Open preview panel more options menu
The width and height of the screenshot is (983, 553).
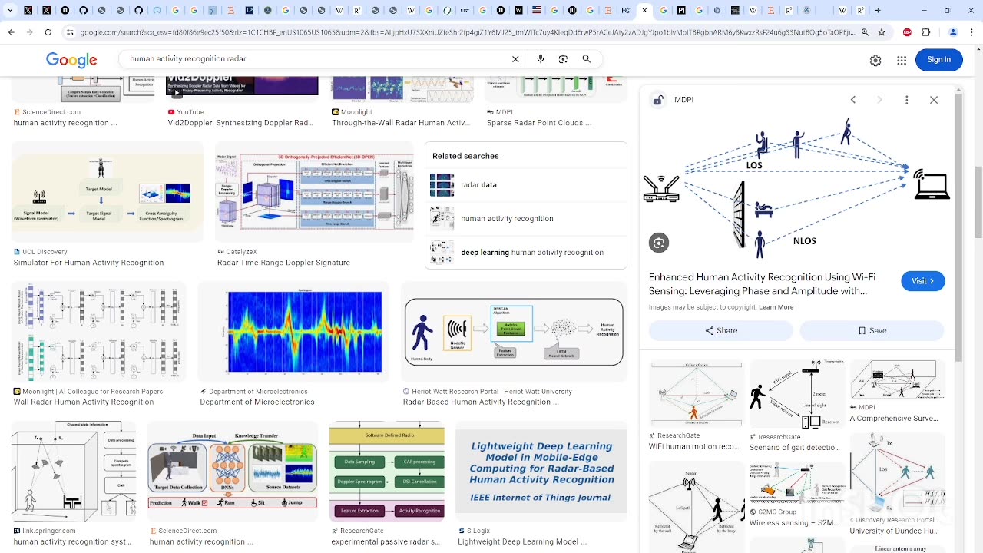tap(906, 100)
